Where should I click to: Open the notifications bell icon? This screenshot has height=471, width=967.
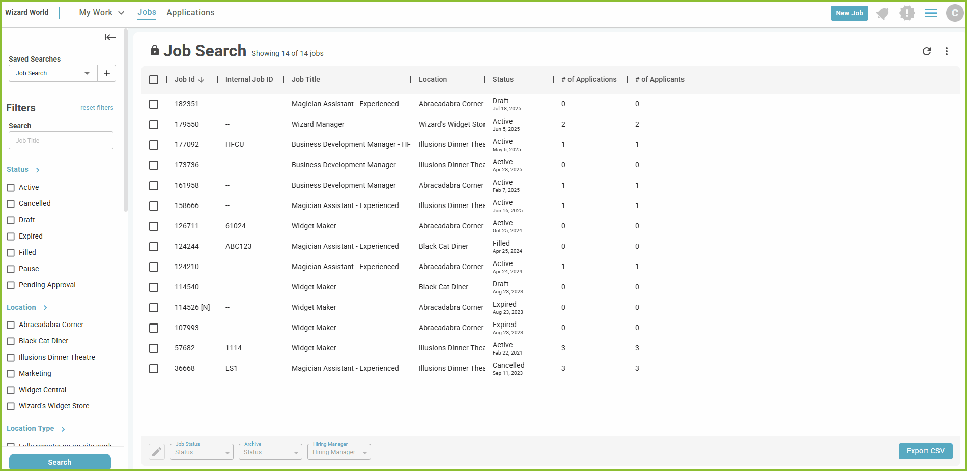882,13
